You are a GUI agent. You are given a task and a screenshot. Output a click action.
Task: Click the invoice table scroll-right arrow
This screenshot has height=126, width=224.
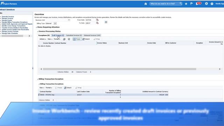[x=220, y=69]
